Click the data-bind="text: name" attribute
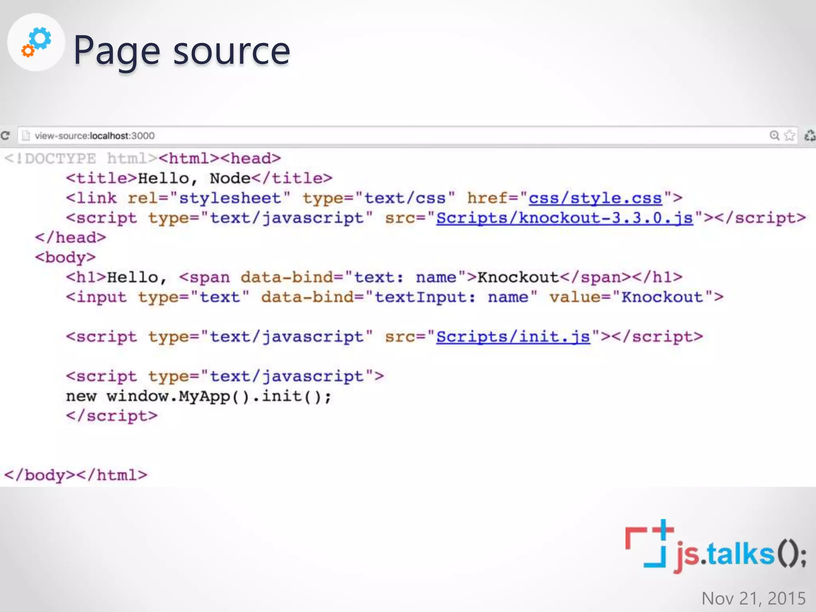This screenshot has height=612, width=816. coord(353,277)
